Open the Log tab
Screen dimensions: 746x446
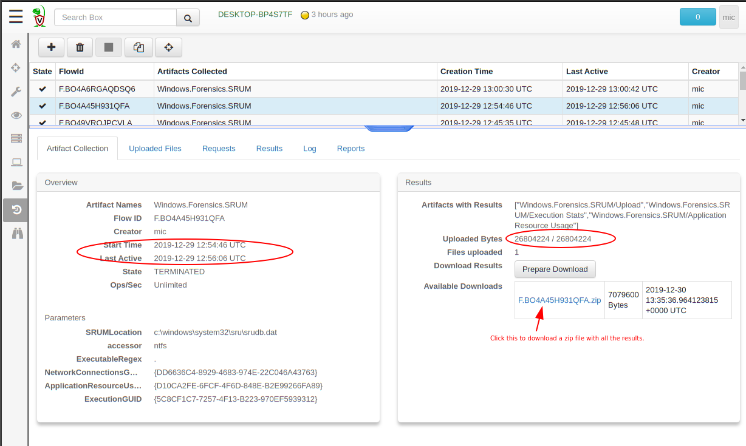[x=310, y=149]
